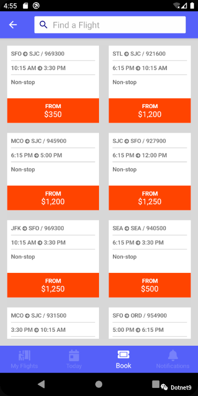Switch to the Notifications tab
The image size is (198, 396).
point(173,360)
